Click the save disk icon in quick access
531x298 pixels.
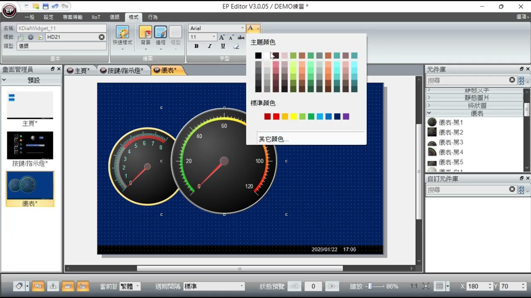(x=46, y=7)
